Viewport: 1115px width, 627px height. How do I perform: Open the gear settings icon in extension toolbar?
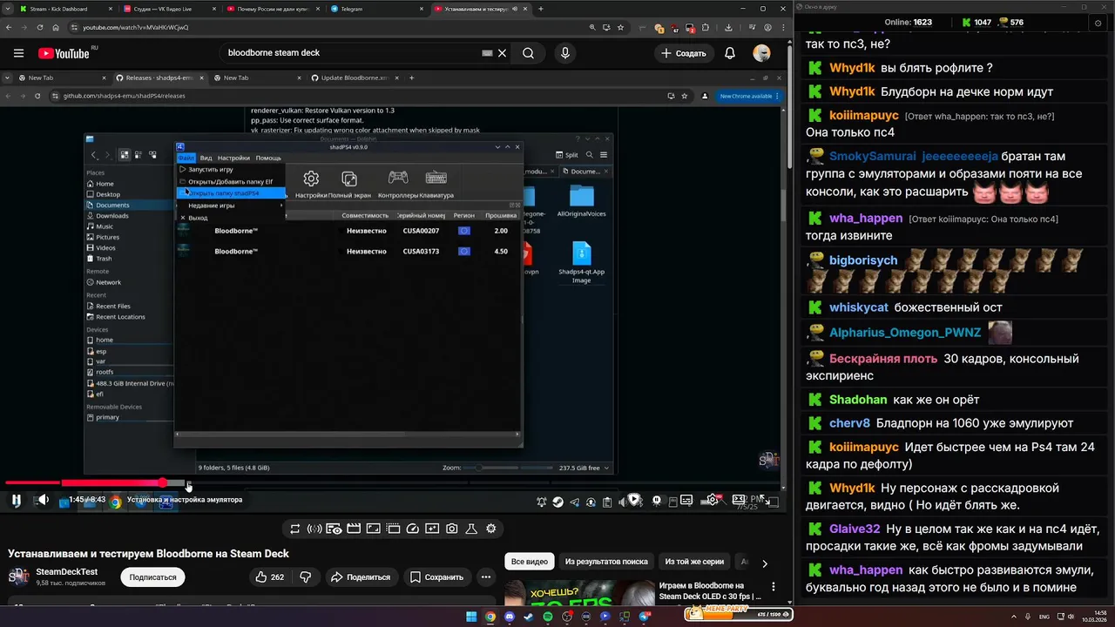coord(491,529)
